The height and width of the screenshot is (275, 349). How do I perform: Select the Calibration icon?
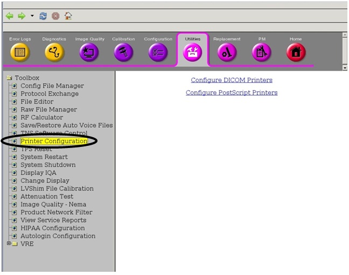tap(123, 52)
